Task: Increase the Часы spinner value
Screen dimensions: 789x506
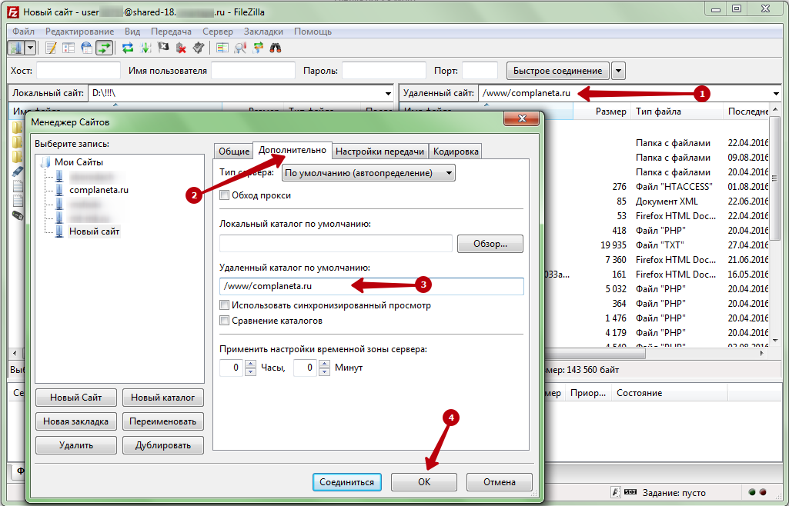Action: coord(250,364)
